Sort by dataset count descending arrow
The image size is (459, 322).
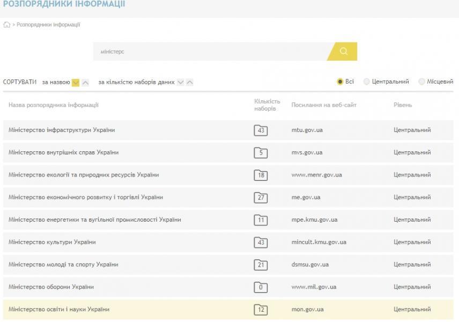(181, 82)
